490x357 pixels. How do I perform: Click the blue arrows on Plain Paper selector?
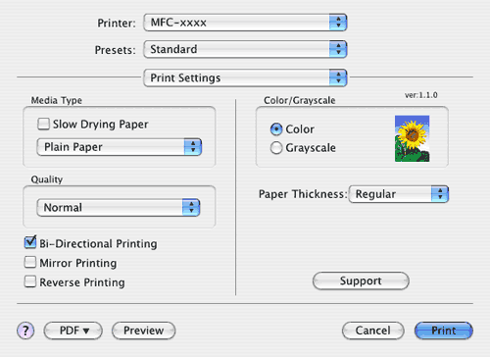(193, 147)
